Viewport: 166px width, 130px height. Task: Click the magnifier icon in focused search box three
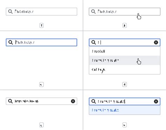[x=11, y=43]
